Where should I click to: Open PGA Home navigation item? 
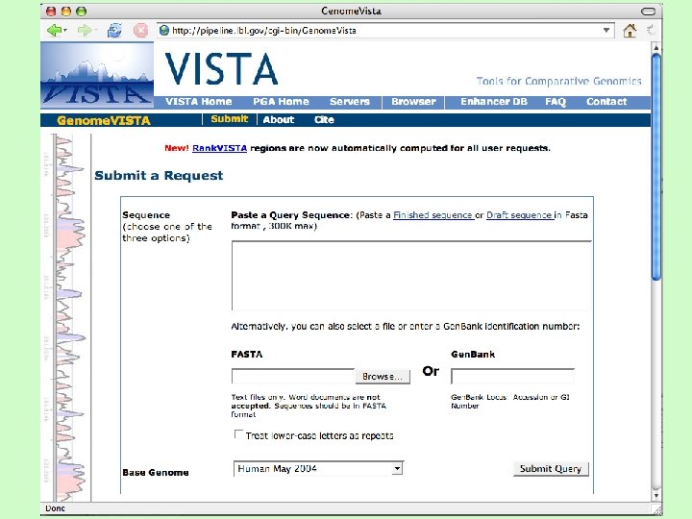[x=281, y=102]
